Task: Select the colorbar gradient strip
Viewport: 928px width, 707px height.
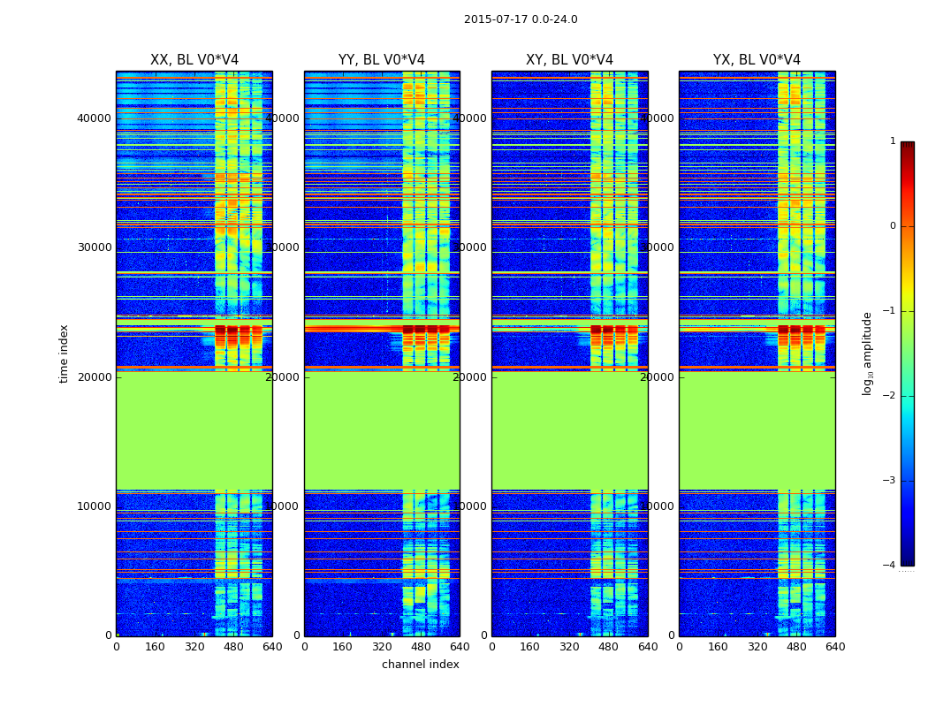Action: (908, 353)
